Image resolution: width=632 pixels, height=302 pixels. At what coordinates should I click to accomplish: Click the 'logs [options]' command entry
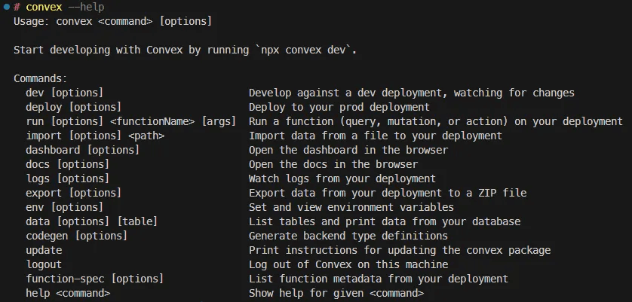point(67,178)
